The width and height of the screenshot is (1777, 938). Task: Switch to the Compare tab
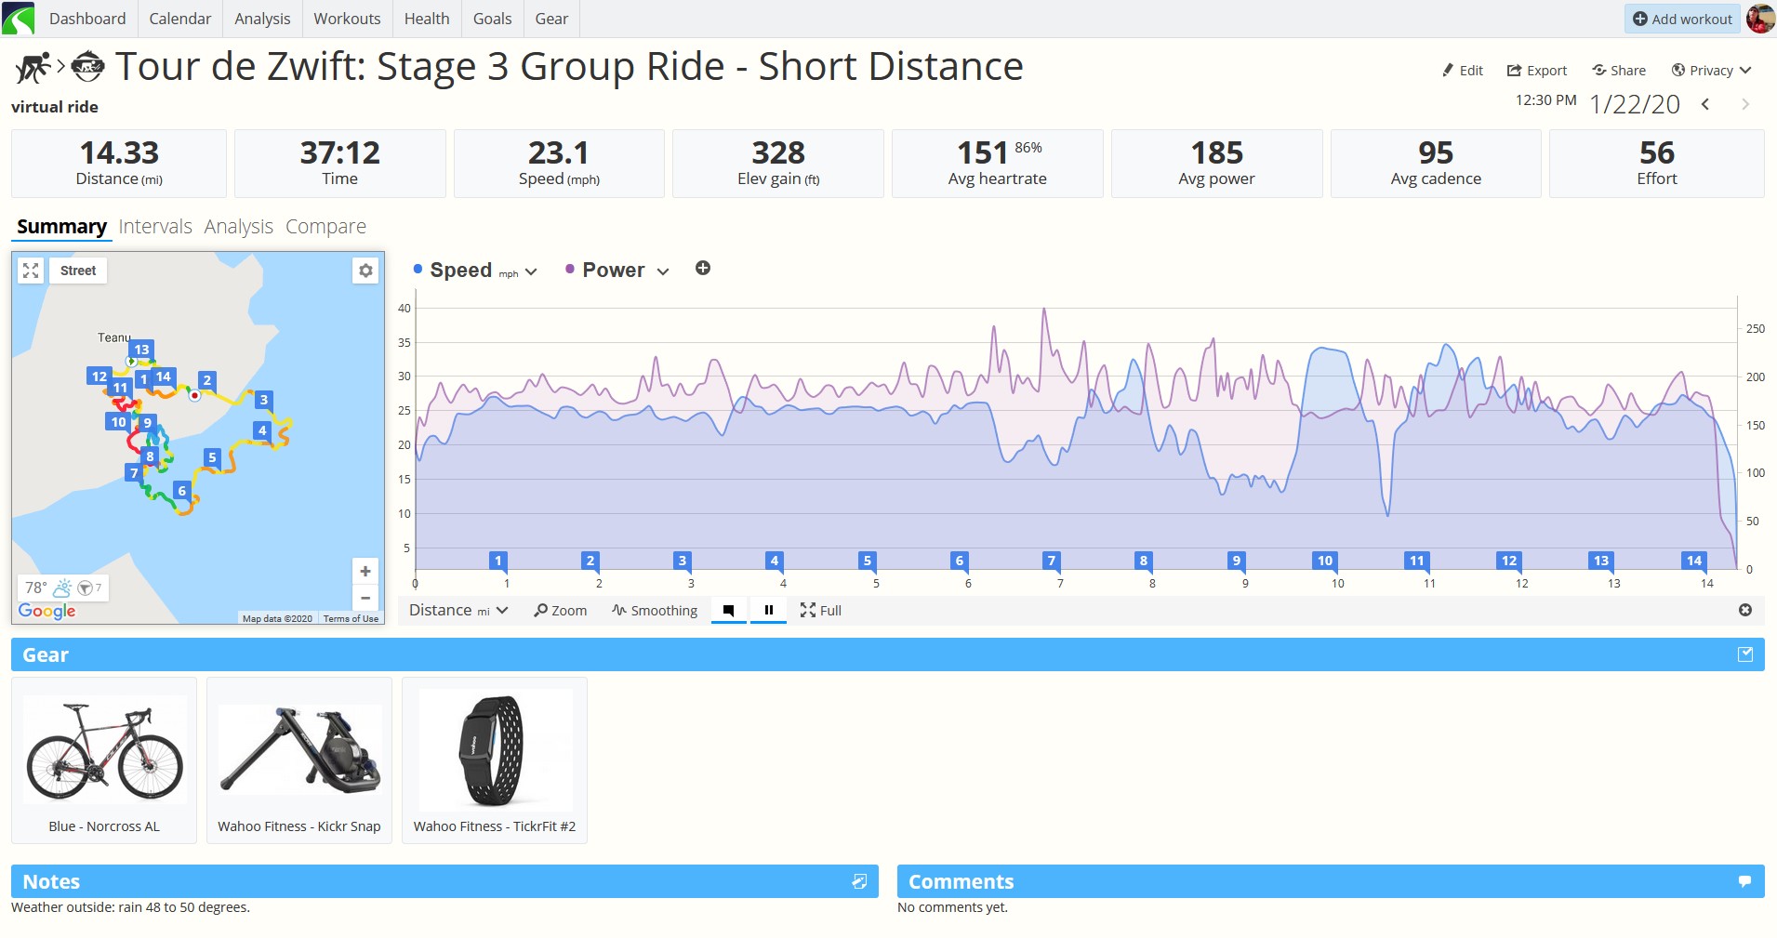(325, 227)
